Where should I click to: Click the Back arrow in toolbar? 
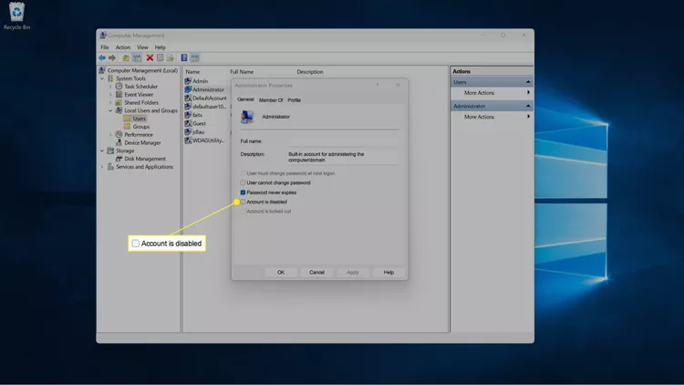pyautogui.click(x=103, y=57)
